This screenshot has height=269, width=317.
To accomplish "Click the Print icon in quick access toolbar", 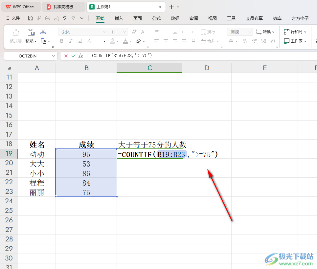I will pos(48,18).
